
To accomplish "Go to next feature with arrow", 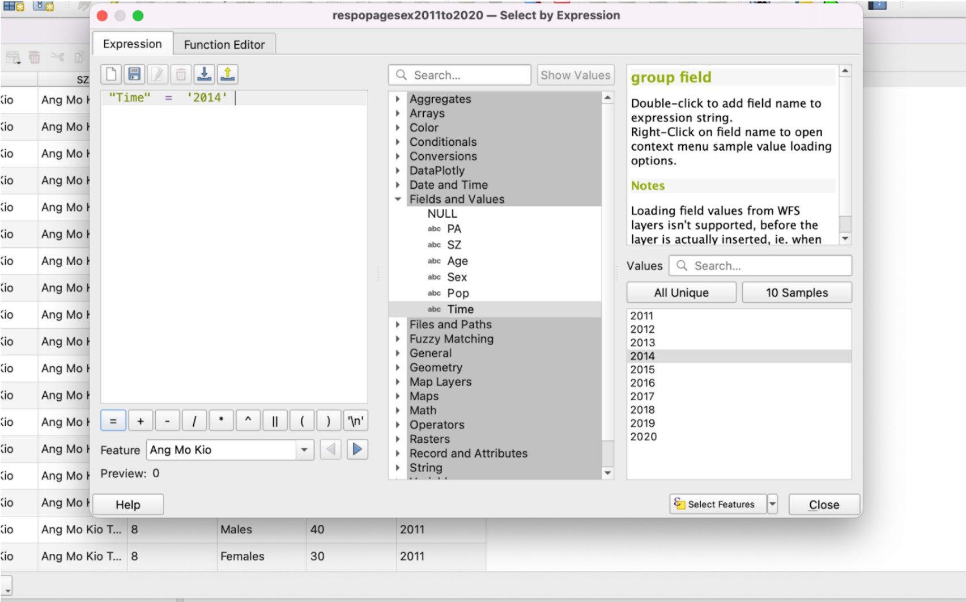I will click(357, 450).
